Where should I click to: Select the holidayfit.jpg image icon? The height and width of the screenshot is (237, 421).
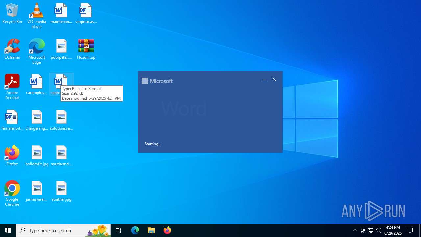coord(37,156)
